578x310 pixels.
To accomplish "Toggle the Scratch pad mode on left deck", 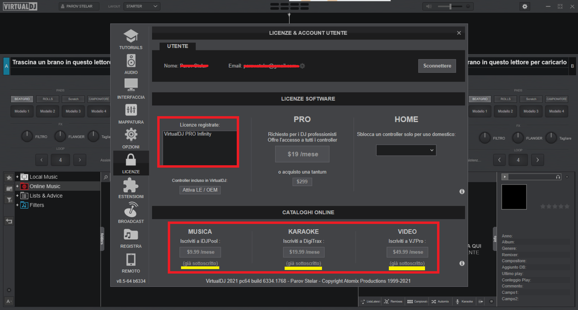I will tap(73, 99).
